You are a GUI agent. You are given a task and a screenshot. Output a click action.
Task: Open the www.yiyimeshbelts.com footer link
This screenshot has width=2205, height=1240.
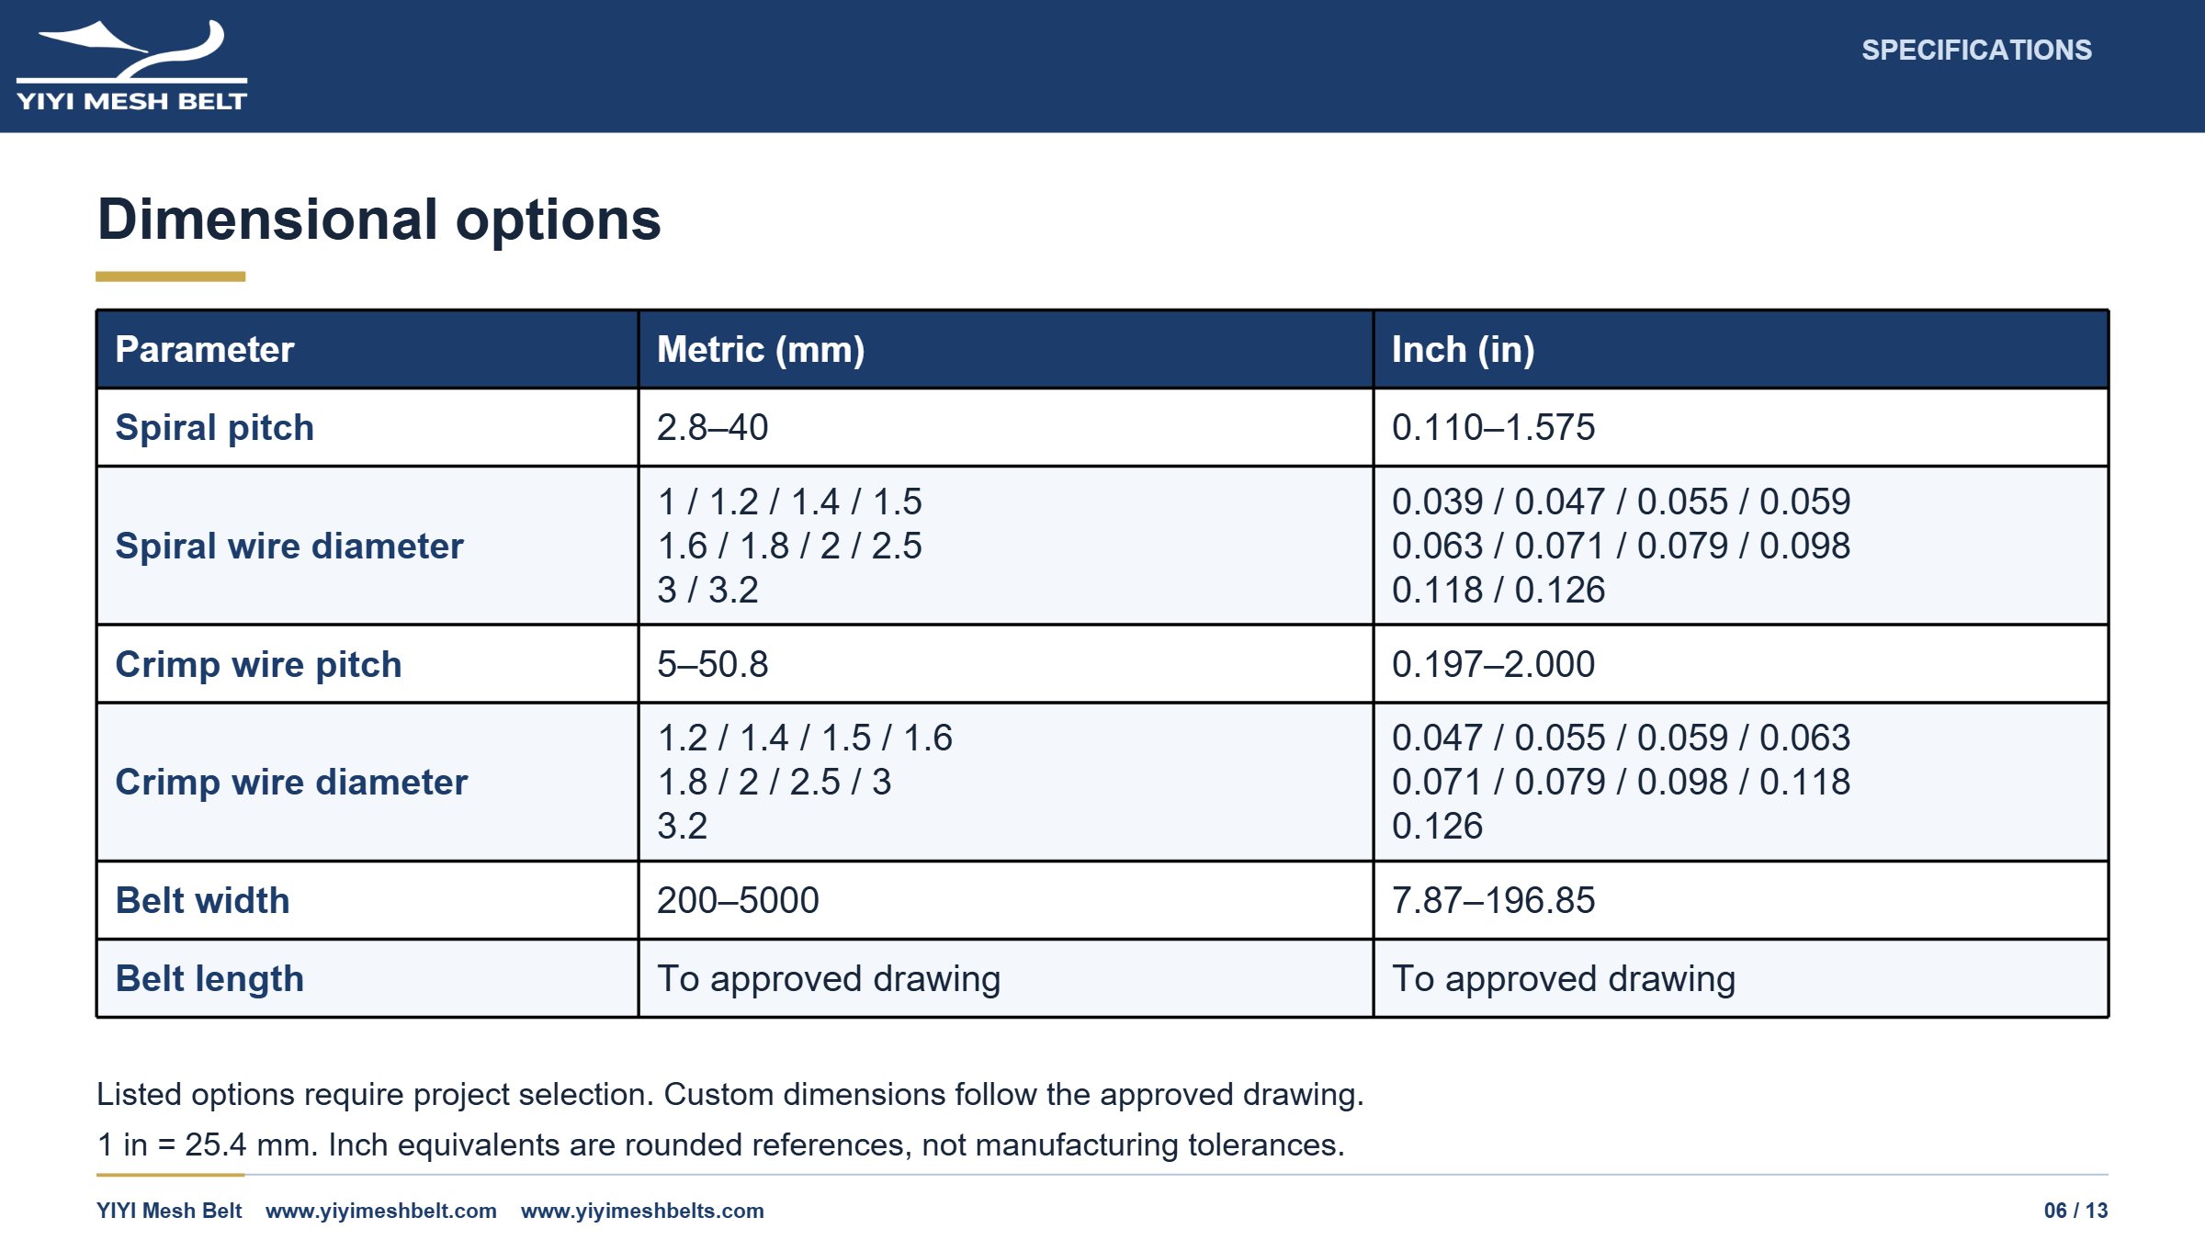(642, 1211)
